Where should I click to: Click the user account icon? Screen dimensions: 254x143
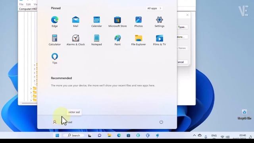[55, 122]
